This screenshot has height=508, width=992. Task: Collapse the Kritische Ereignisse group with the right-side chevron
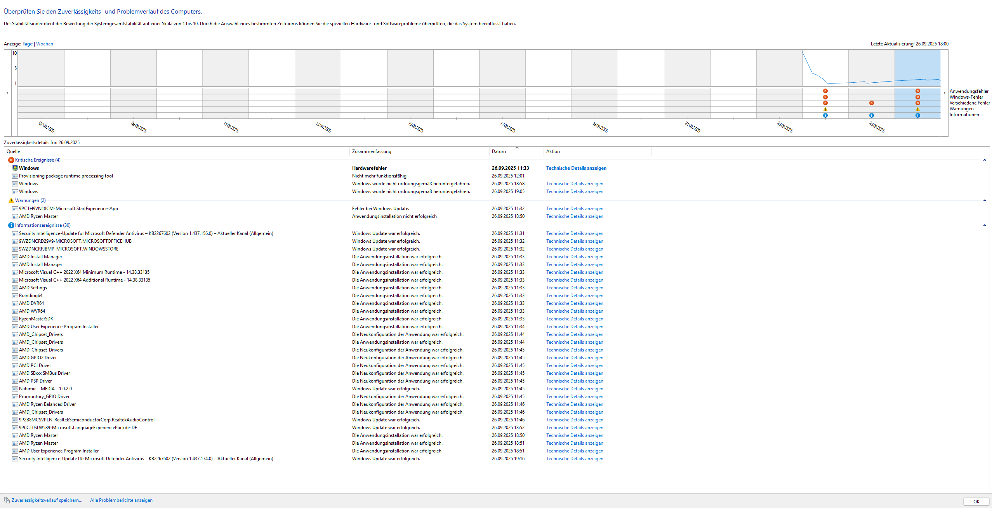click(984, 160)
